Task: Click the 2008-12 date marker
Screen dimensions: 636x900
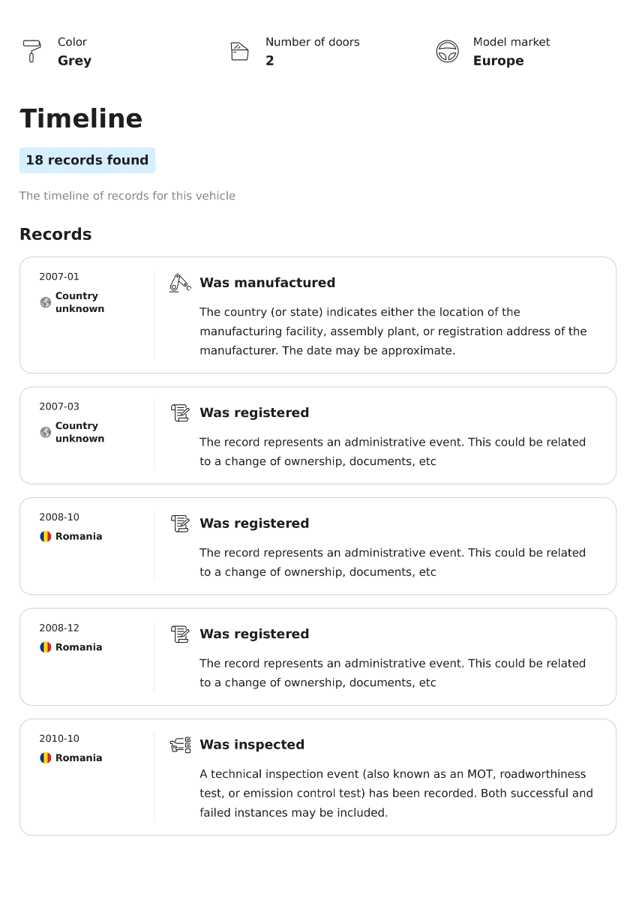Action: (59, 628)
